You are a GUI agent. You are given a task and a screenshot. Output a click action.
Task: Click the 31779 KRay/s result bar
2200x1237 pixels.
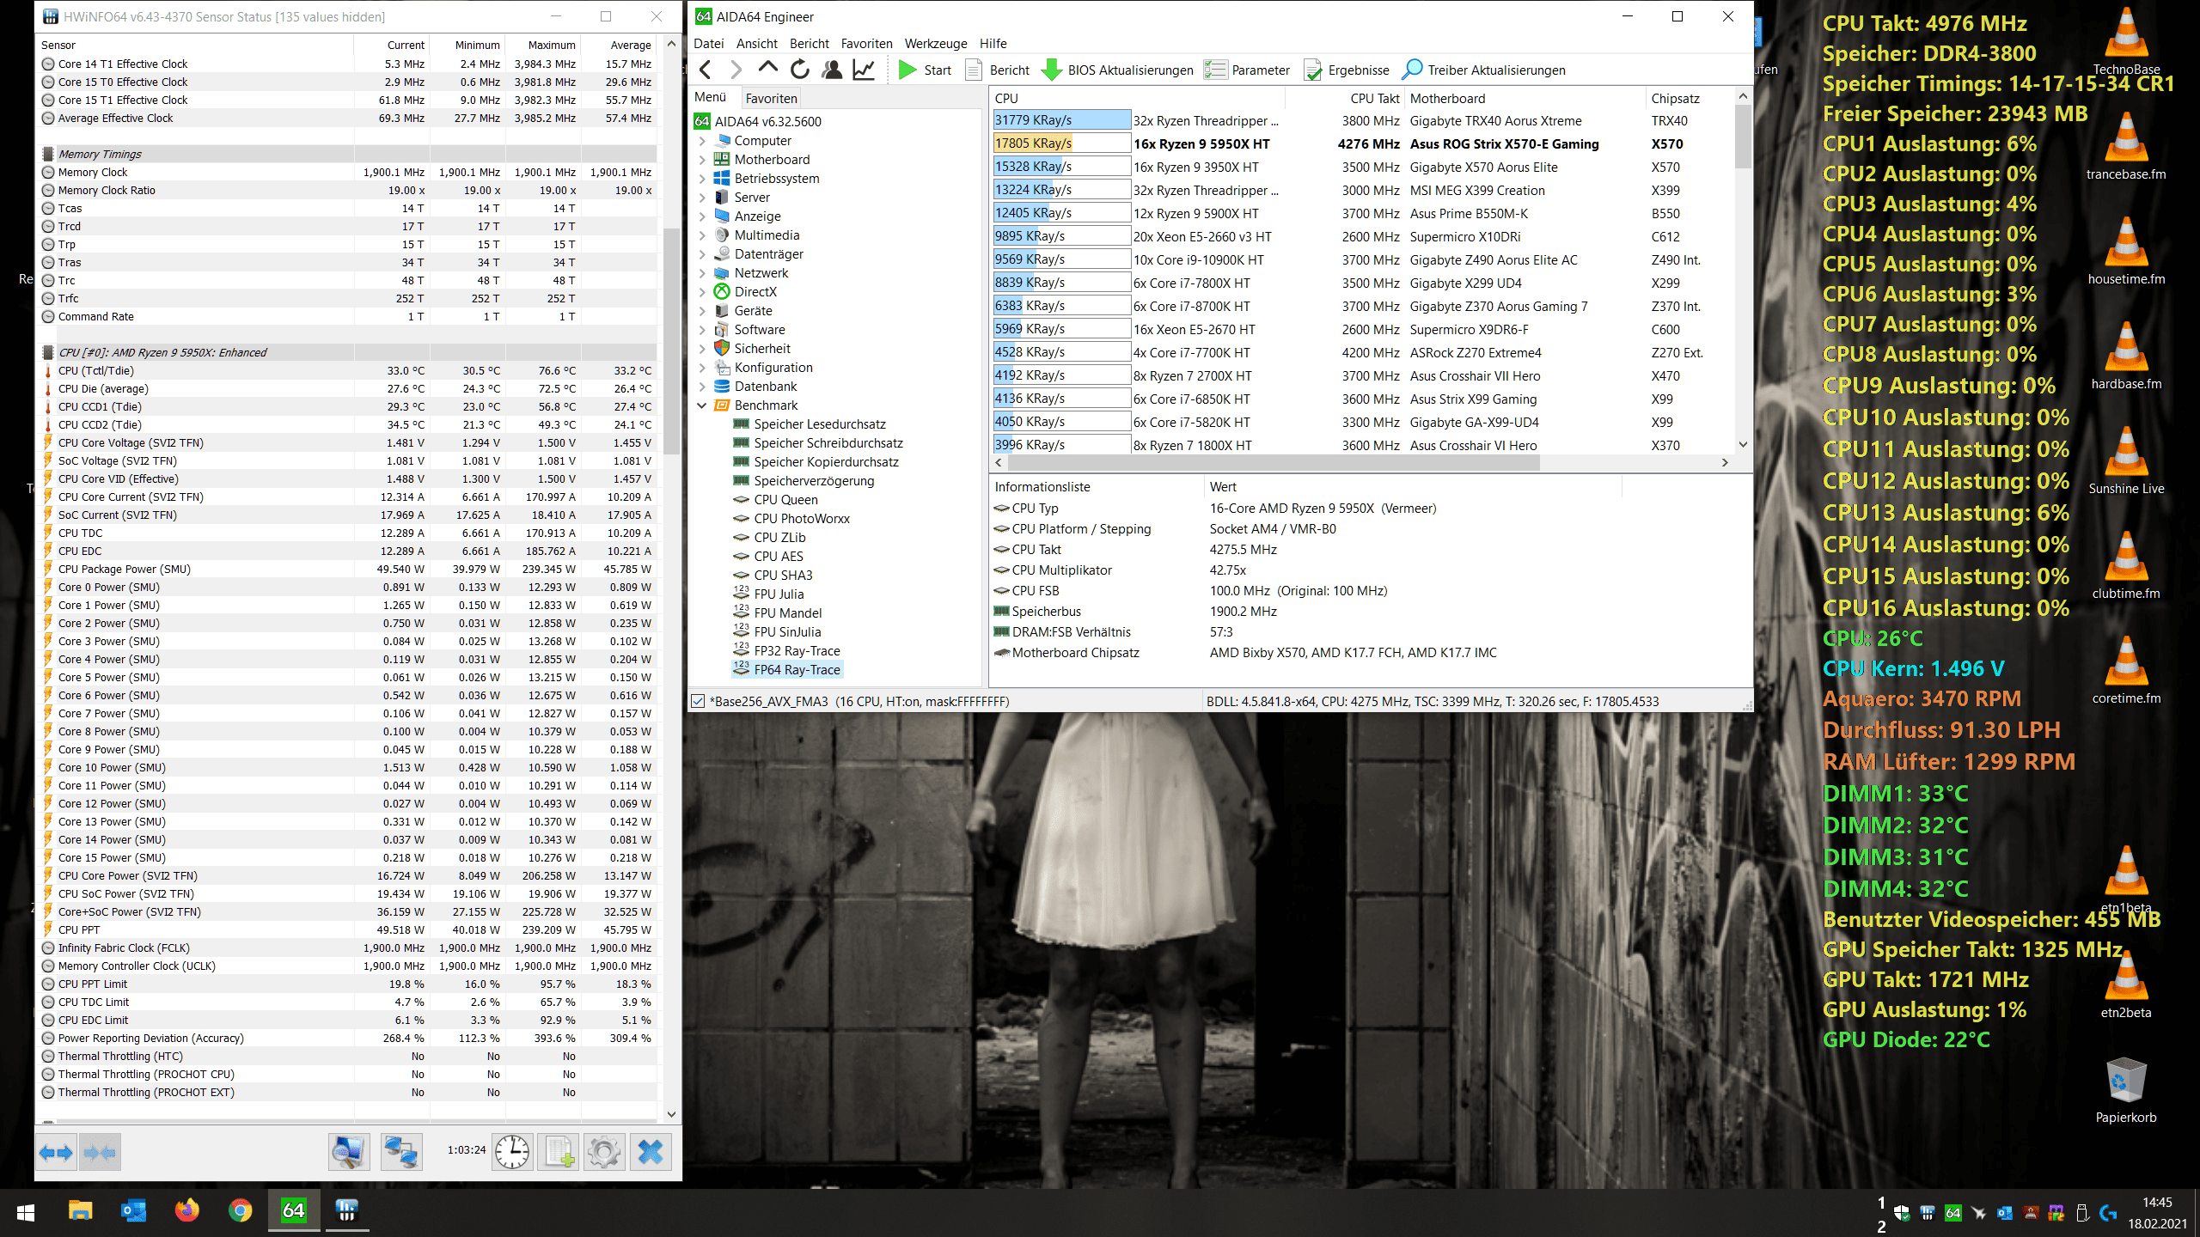[1061, 120]
